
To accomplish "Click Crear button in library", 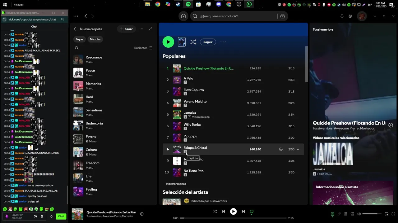I will pyautogui.click(x=127, y=29).
